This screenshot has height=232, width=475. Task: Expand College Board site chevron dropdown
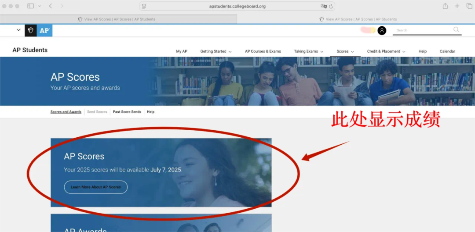click(18, 30)
